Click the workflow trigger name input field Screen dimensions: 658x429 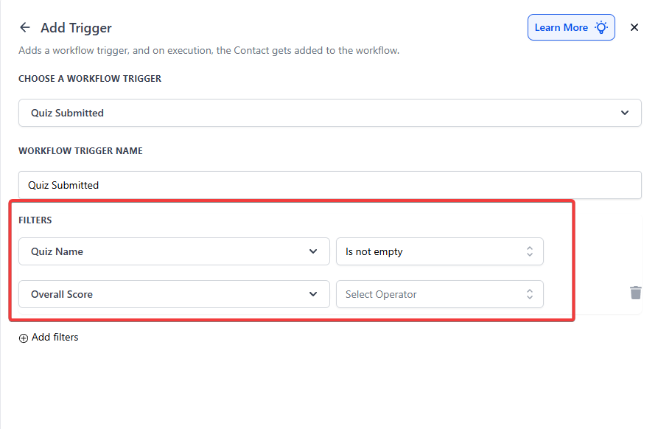coord(329,185)
